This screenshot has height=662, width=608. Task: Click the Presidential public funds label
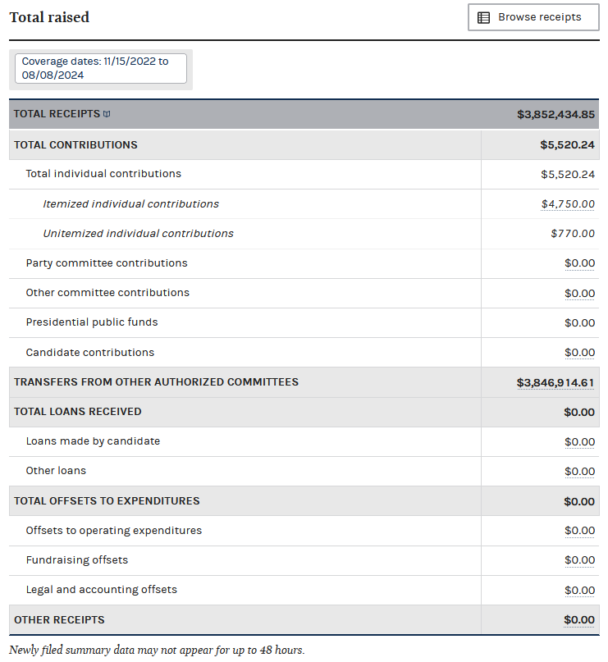[92, 322]
